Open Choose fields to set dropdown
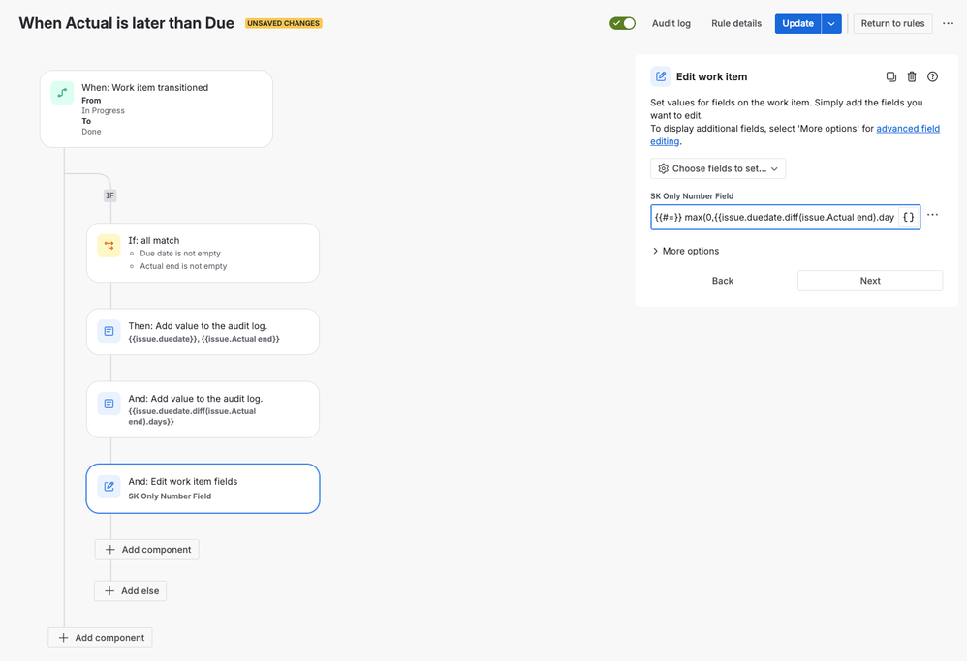Screen dimensions: 967x661 (x=718, y=168)
